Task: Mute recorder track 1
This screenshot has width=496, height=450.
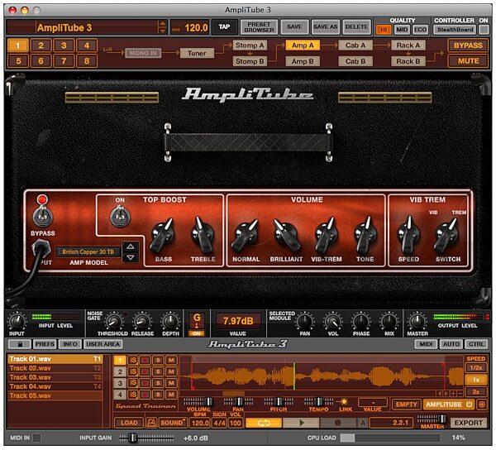Action: point(171,360)
